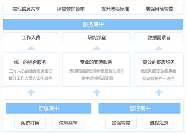Image resolution: width=186 pixels, height=134 pixels.
Task: Click the 信息集中 blue header
Action: [x=49, y=108]
